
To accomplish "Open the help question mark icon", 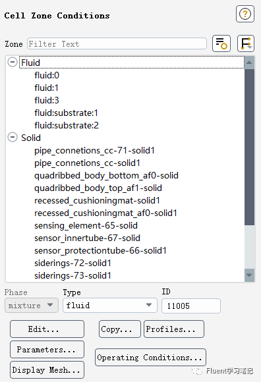I will pyautogui.click(x=245, y=14).
